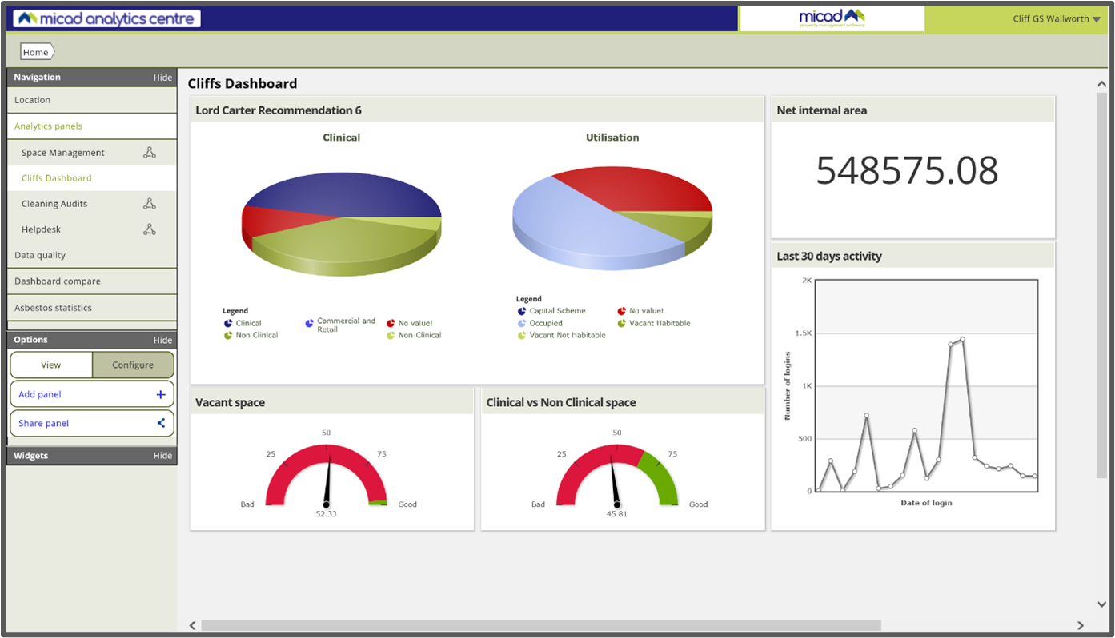This screenshot has width=1115, height=638.
Task: Switch to the Configure tab
Action: 133,365
